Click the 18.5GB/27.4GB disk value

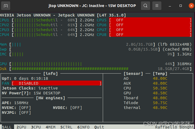pos(173,69)
